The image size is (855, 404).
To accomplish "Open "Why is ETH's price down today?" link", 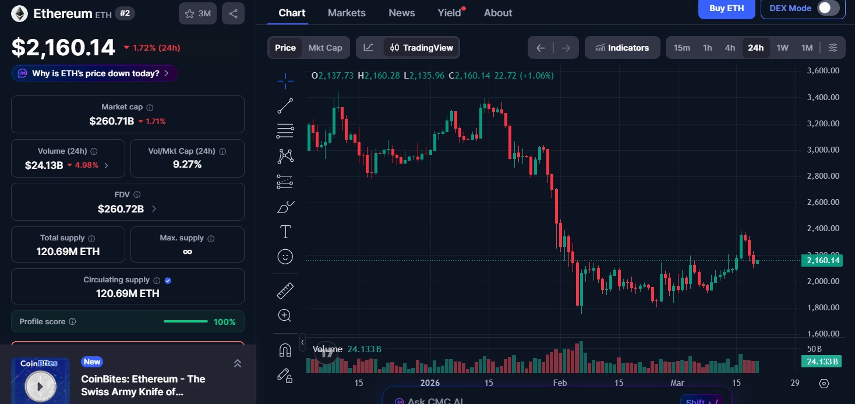I will [94, 73].
